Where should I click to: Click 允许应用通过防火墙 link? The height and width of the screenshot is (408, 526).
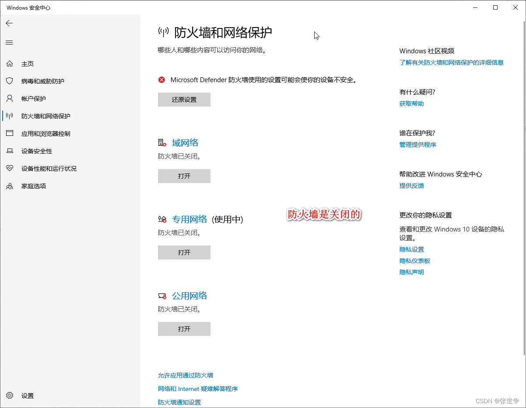pyautogui.click(x=186, y=375)
